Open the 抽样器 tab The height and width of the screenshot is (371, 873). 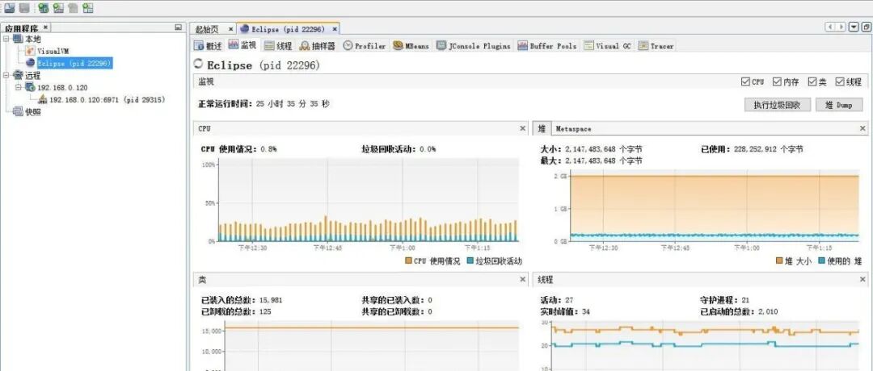pos(318,45)
